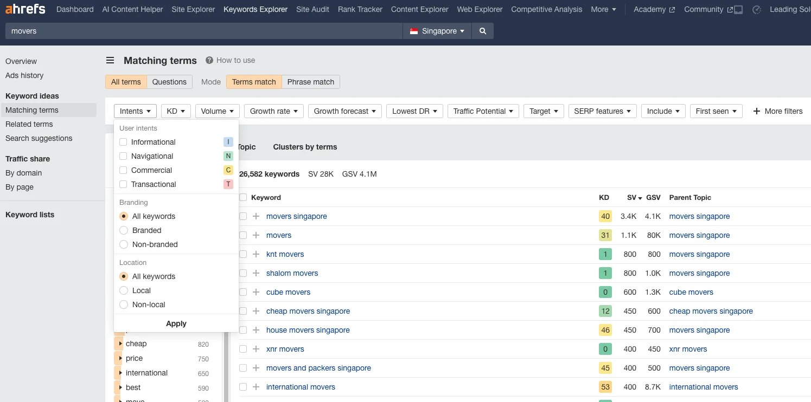
Task: Select the Non-branded radio option
Action: coord(124,244)
